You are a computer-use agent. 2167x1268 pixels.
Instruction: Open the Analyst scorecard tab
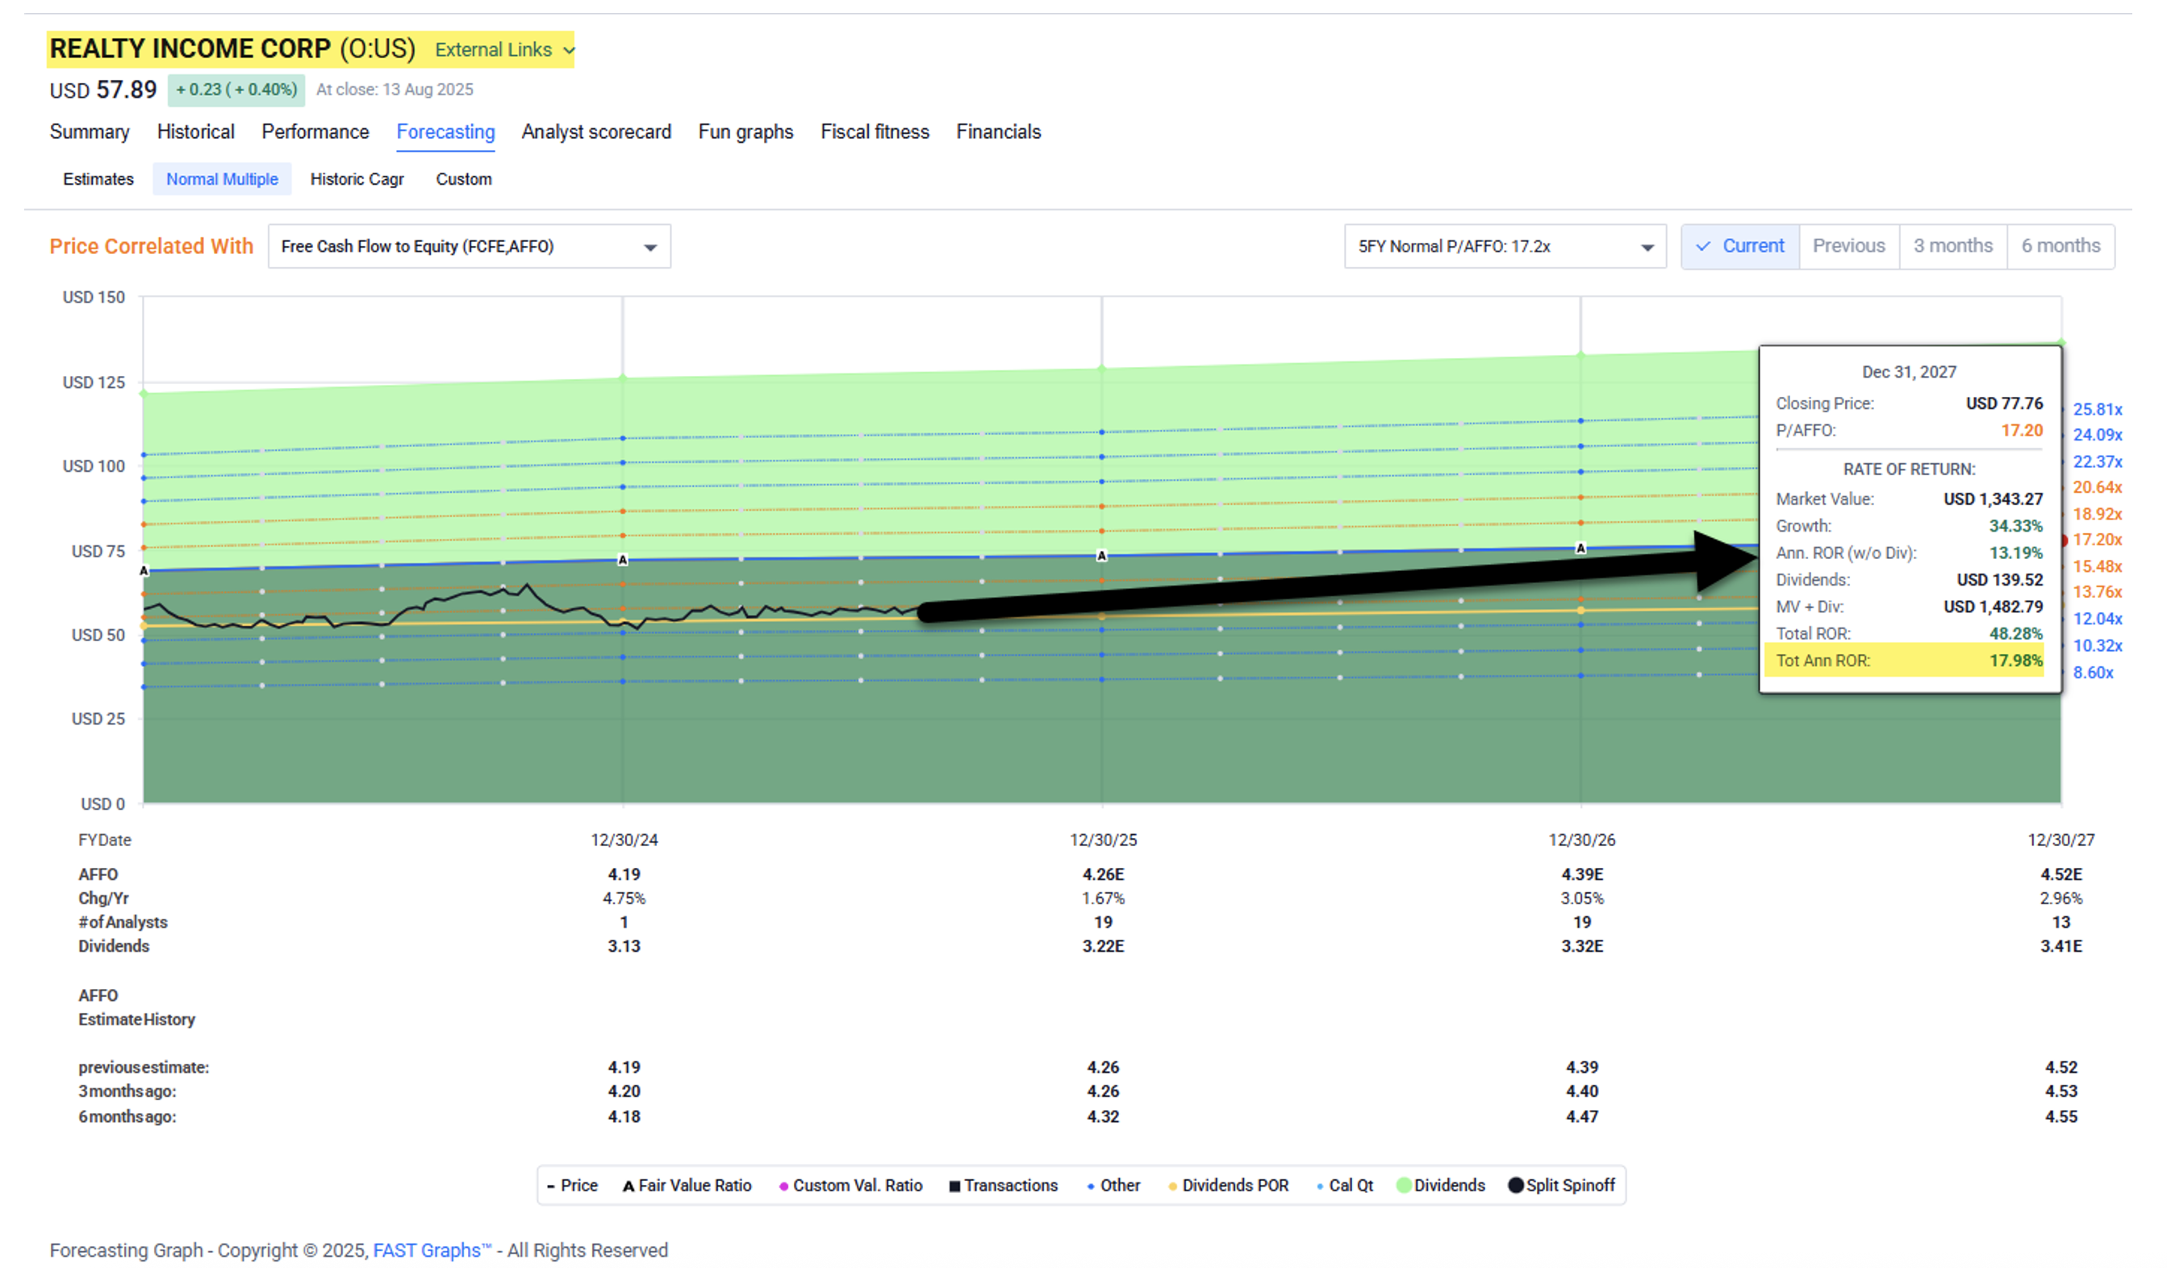[x=596, y=131]
